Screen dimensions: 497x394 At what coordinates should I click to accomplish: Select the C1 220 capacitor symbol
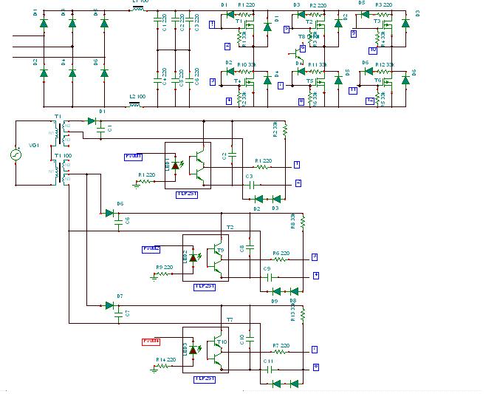157,20
